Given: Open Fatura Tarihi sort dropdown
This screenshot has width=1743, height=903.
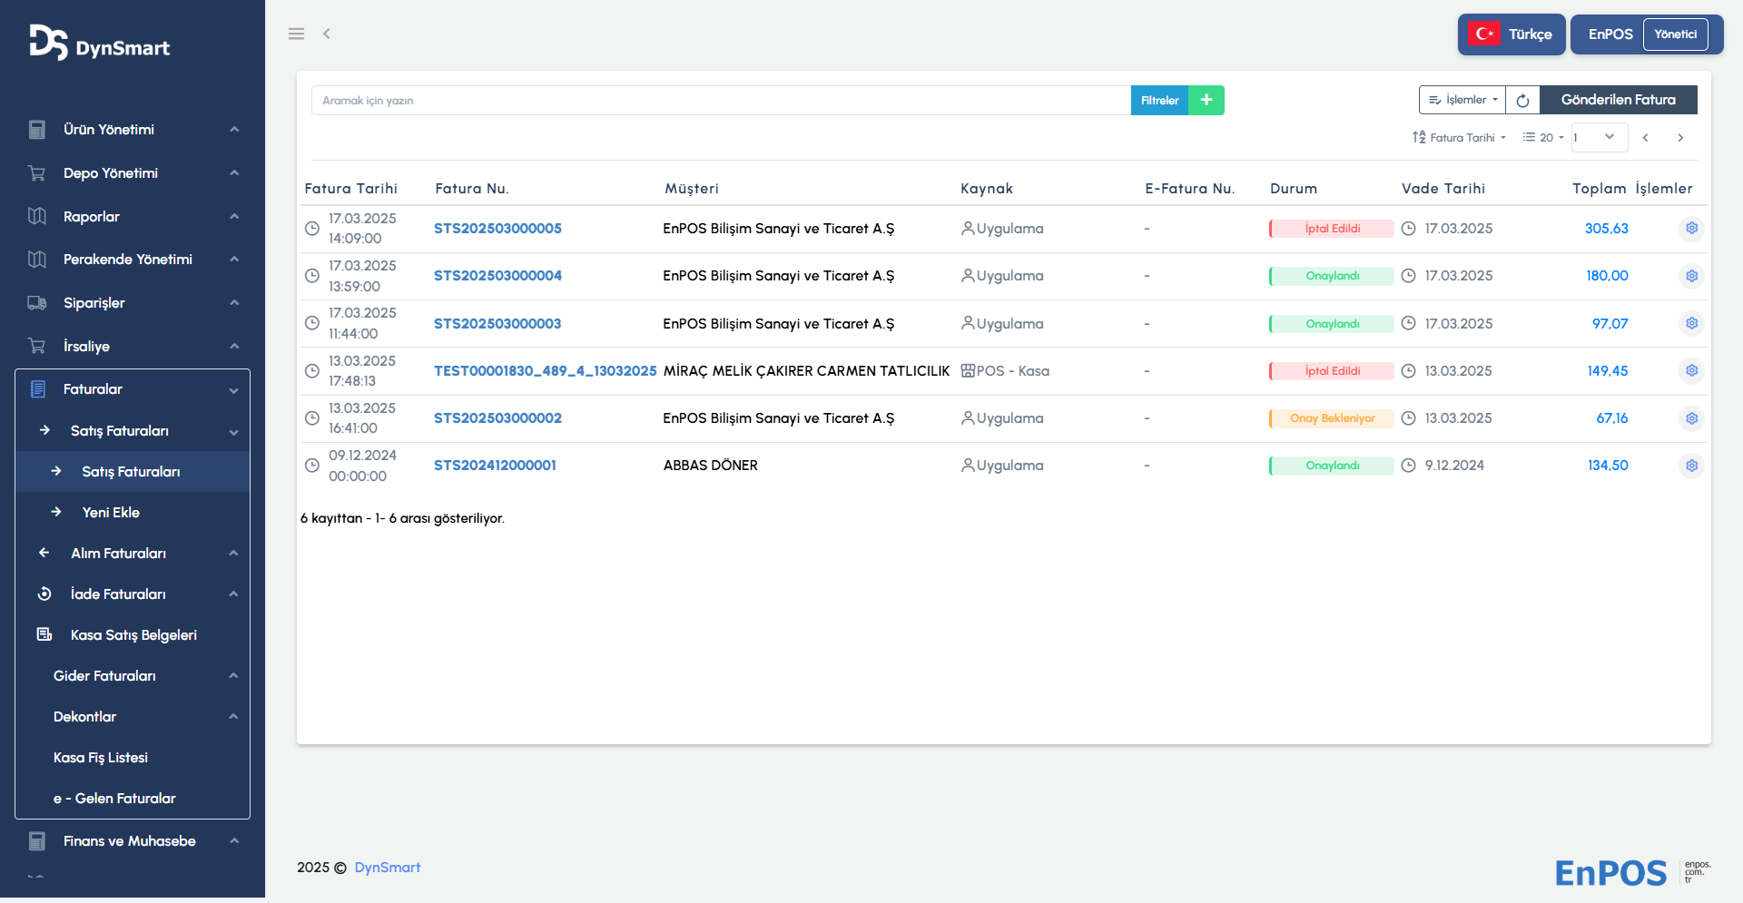Looking at the screenshot, I should point(1459,138).
